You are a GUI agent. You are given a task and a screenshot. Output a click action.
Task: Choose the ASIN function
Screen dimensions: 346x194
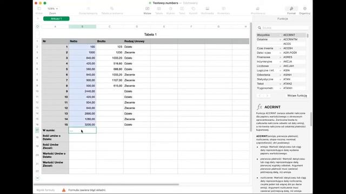coord(294,71)
